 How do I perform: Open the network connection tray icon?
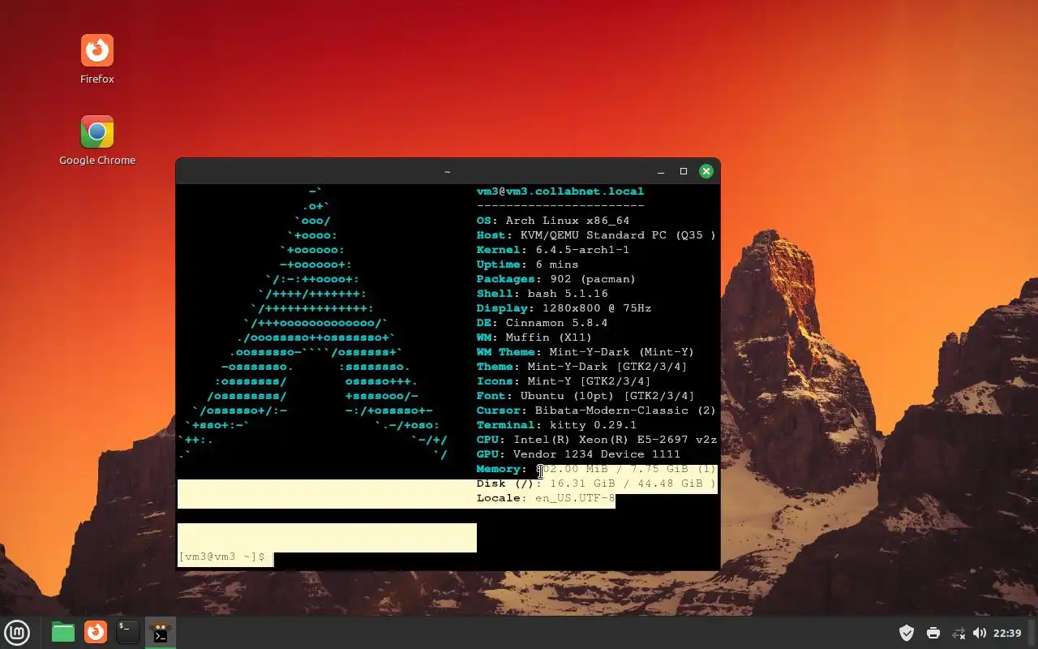tap(959, 633)
